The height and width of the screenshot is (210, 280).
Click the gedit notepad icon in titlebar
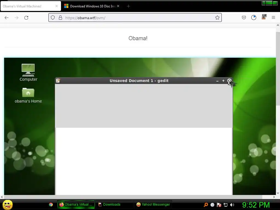coord(58,81)
